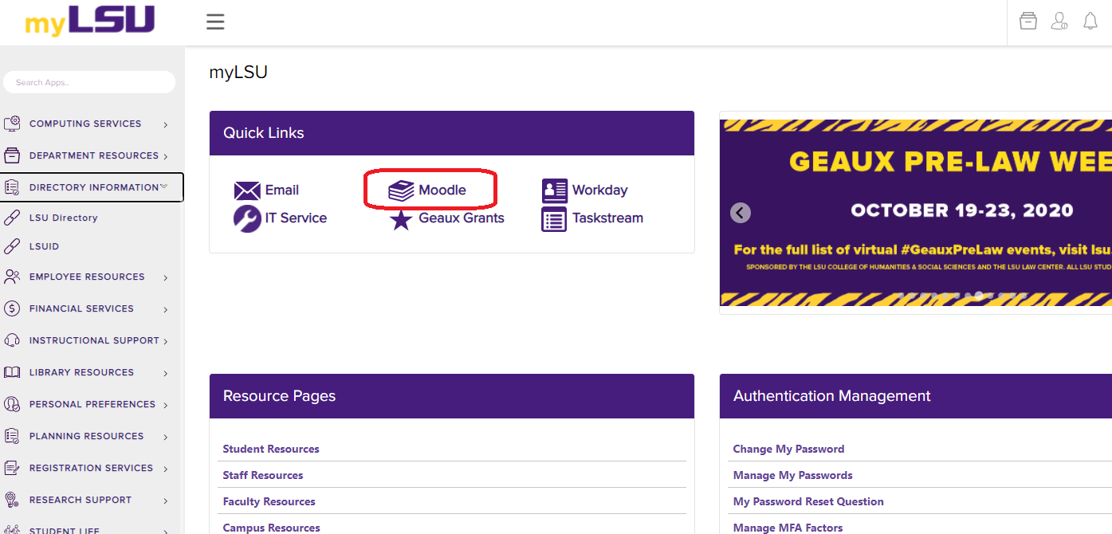This screenshot has height=534, width=1112.
Task: Open Staff Resources link
Action: click(x=263, y=475)
